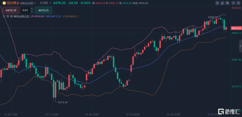Screen dimensions: 242x117
Task: Click the current price tag 4470.25 on axis
Action: pos(236,28)
